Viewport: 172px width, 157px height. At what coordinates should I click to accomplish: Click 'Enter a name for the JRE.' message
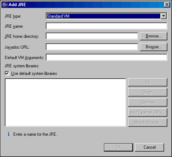[35, 134]
